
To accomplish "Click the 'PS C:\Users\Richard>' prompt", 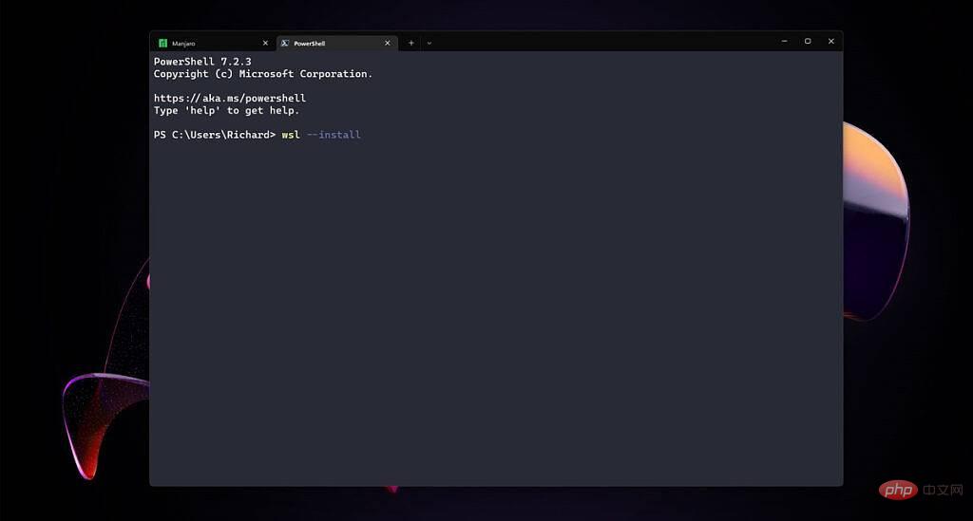I will pos(215,135).
